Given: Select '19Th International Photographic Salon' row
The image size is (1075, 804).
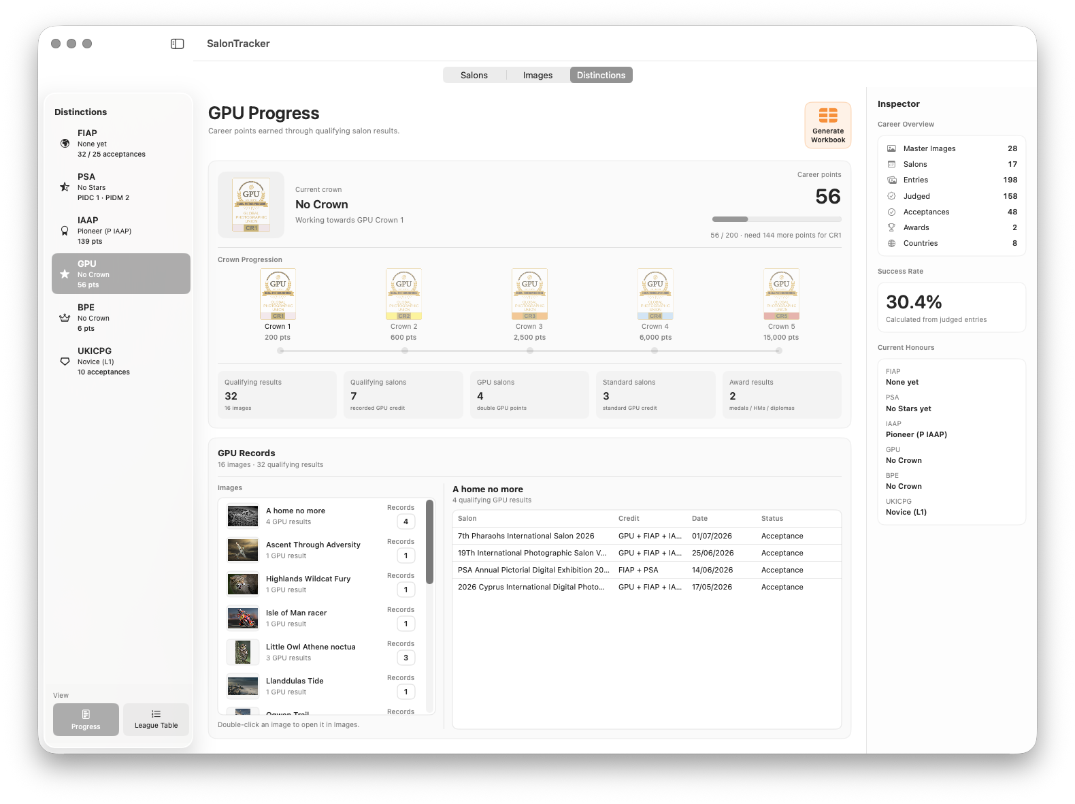Looking at the screenshot, I should coord(647,553).
